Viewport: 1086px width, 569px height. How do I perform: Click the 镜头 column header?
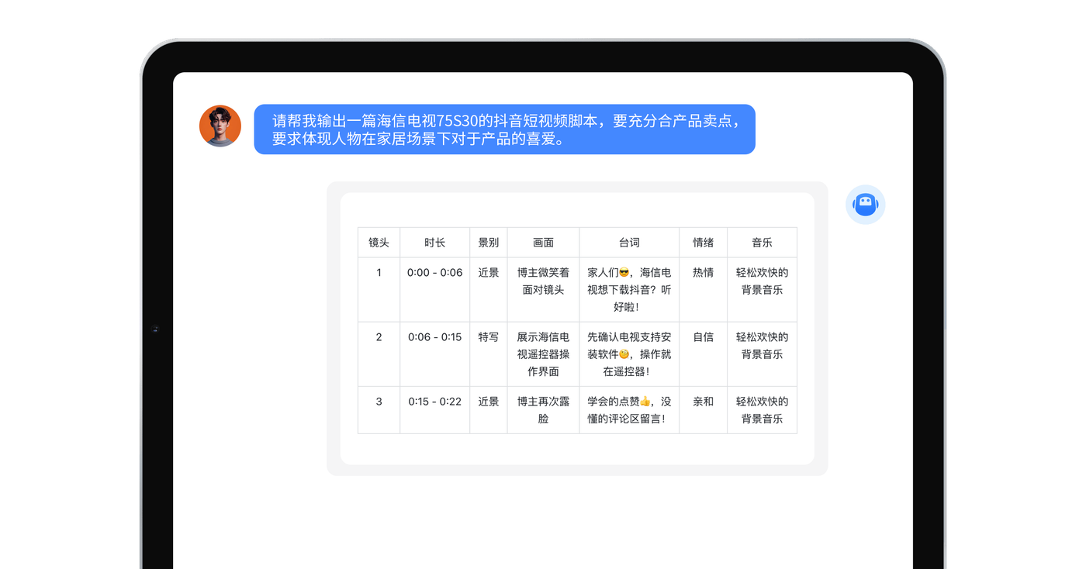point(379,243)
